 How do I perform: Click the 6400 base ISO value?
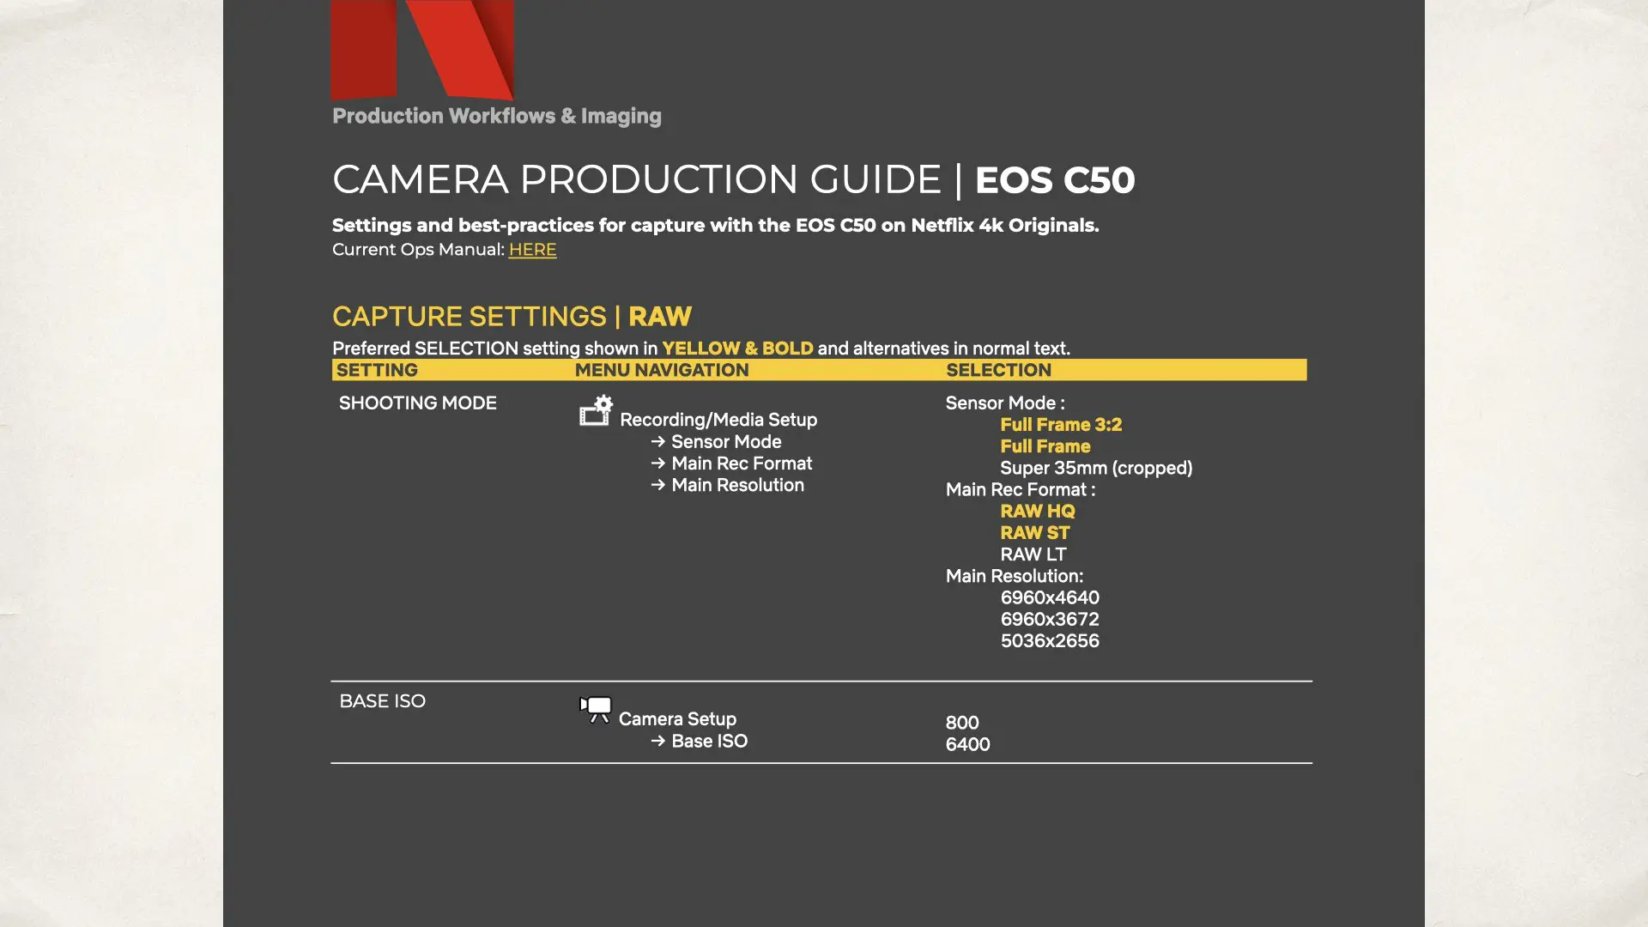pos(967,745)
